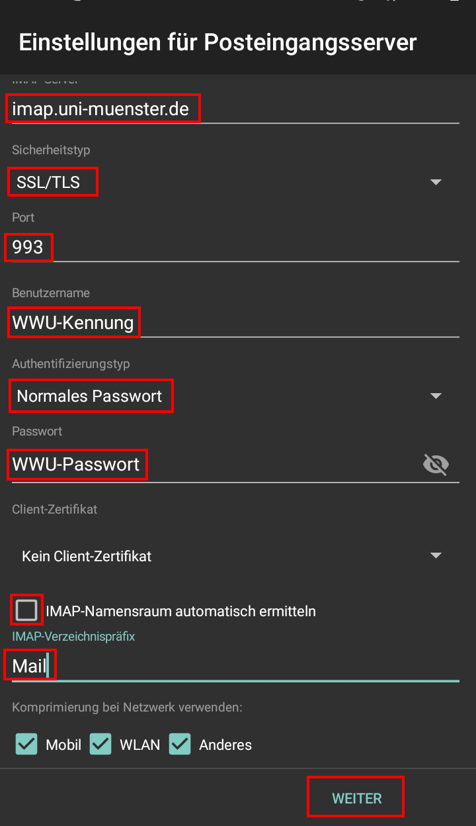Toggle password visibility eye icon
The image size is (476, 826).
click(435, 465)
